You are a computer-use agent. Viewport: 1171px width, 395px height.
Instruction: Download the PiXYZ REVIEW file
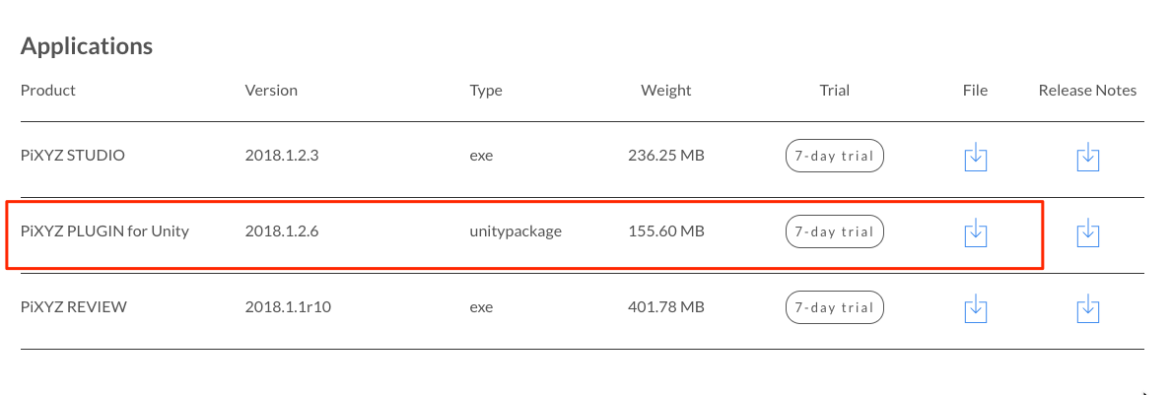[x=975, y=307]
